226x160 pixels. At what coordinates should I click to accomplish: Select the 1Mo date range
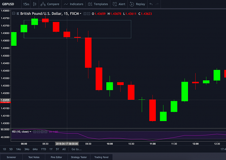18,149
